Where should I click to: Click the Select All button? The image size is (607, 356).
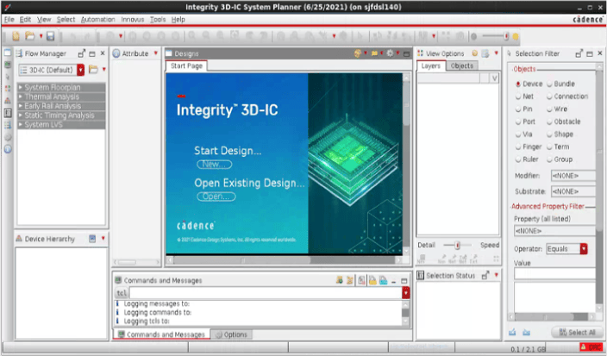(x=572, y=332)
